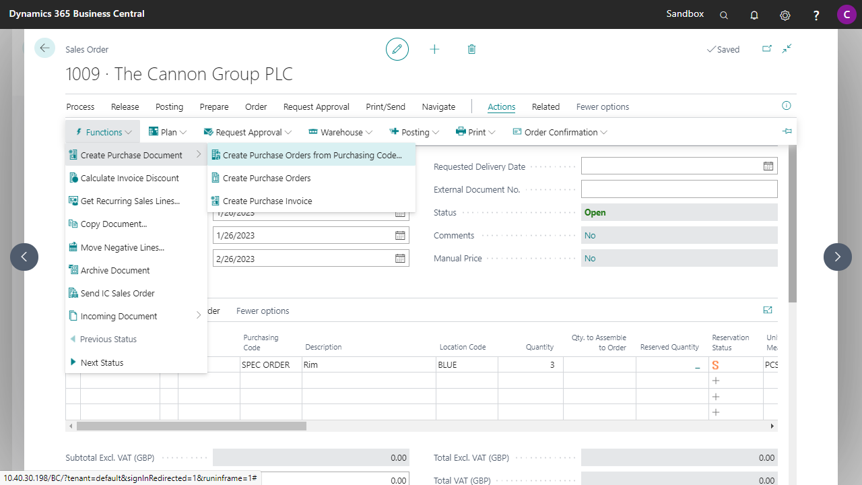Image resolution: width=862 pixels, height=485 pixels.
Task: Open the search magnifier in header
Action: [724, 15]
